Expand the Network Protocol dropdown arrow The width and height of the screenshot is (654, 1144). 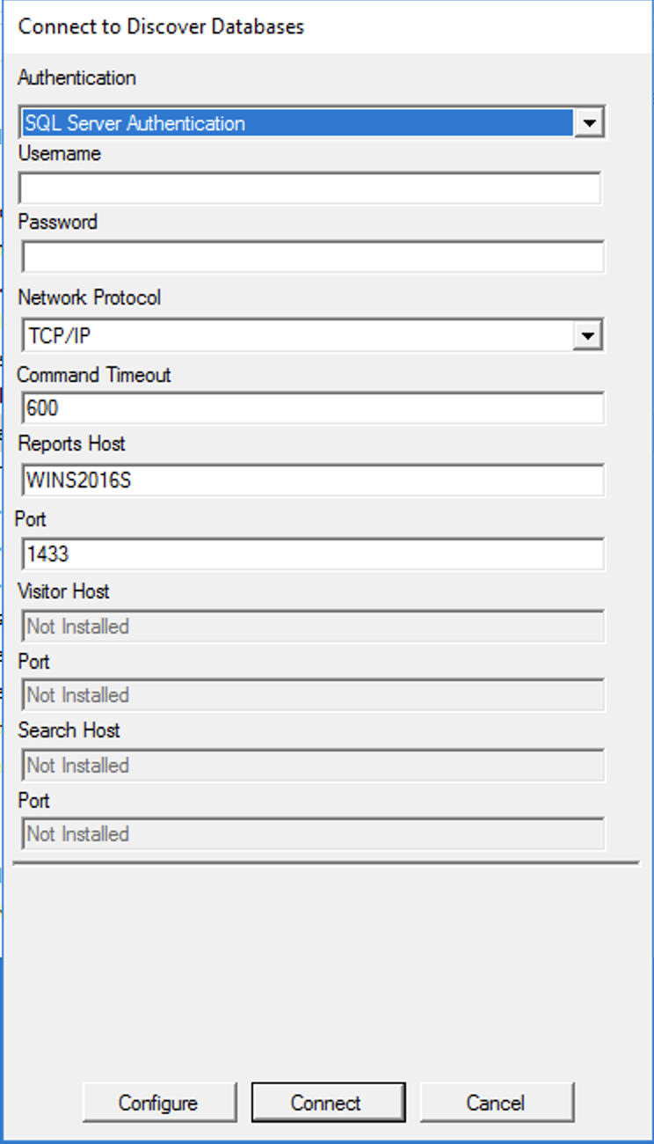pyautogui.click(x=588, y=335)
